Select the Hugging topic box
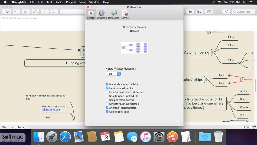This screenshot has width=257, height=145. [x=55, y=63]
